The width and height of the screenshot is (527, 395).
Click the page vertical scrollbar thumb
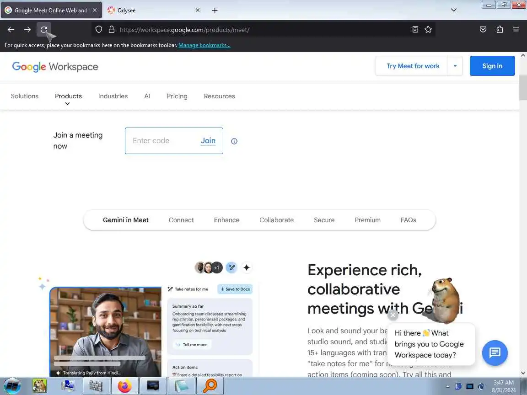click(x=523, y=87)
